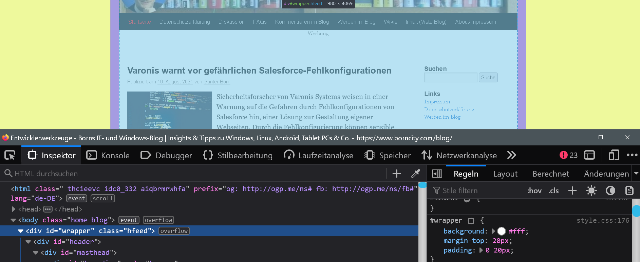Click the Suche button on the blog

coord(488,78)
